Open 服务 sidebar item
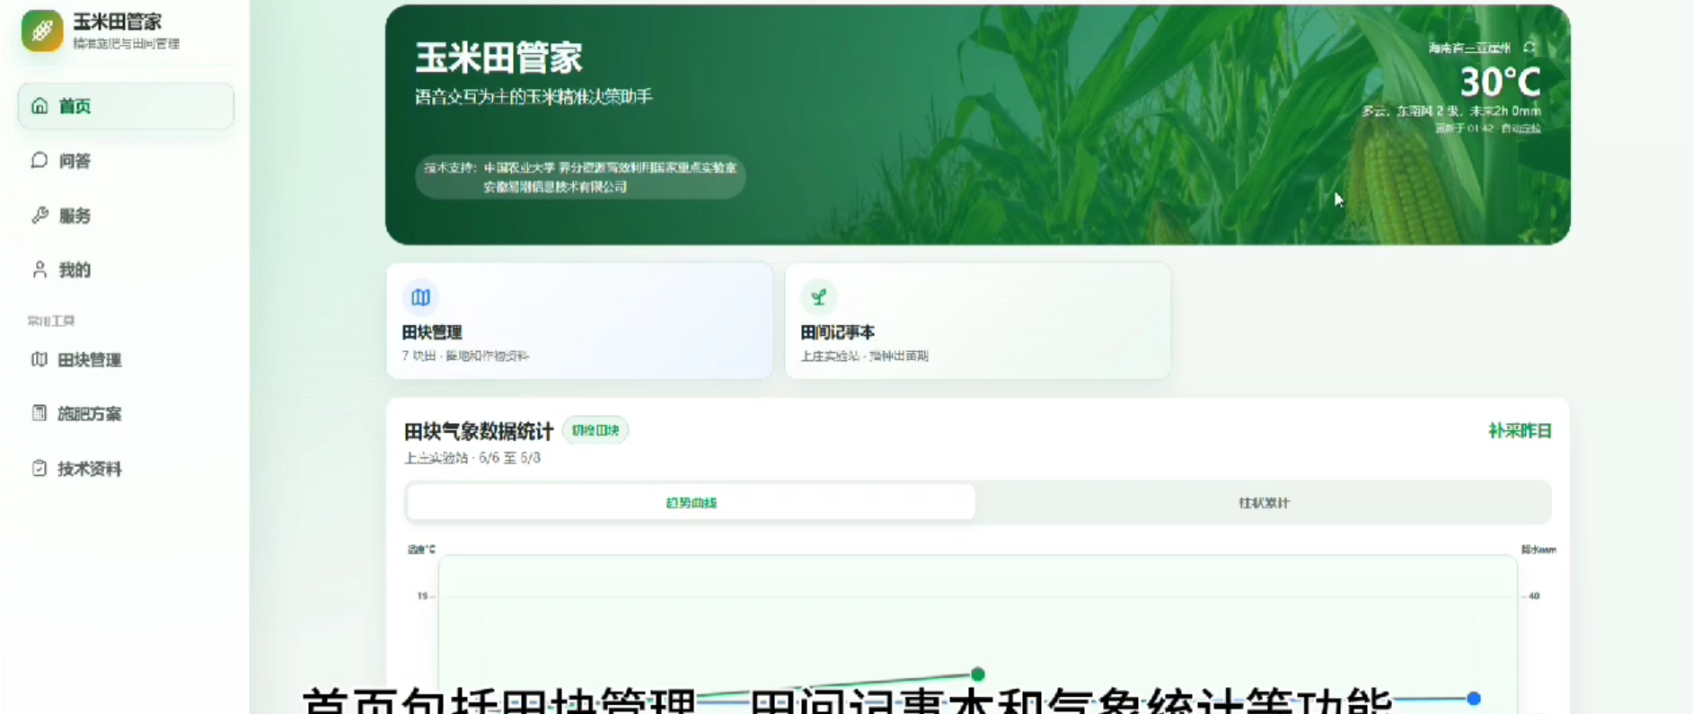The image size is (1693, 714). (x=126, y=216)
